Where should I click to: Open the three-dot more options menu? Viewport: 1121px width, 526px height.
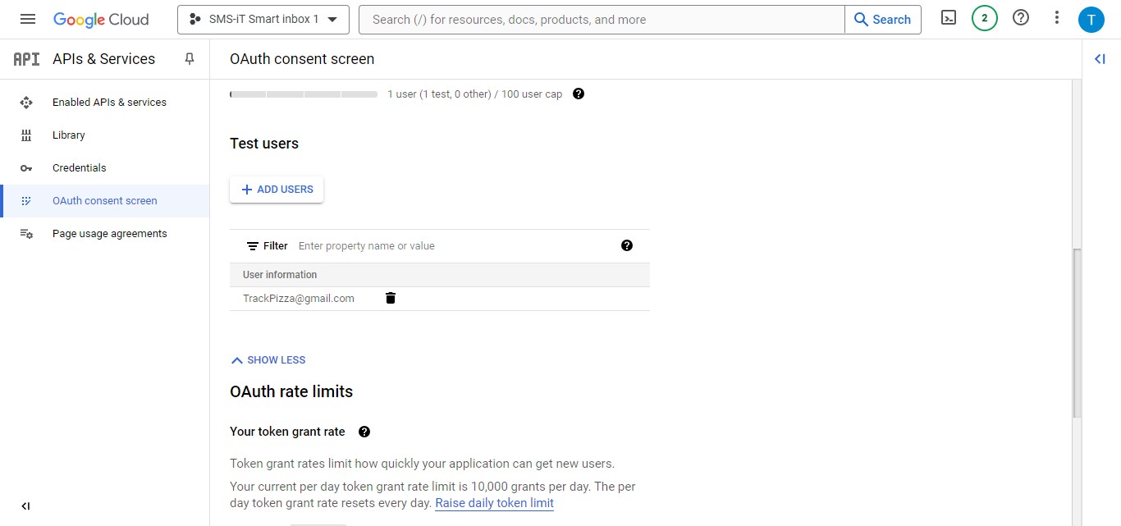pos(1056,16)
